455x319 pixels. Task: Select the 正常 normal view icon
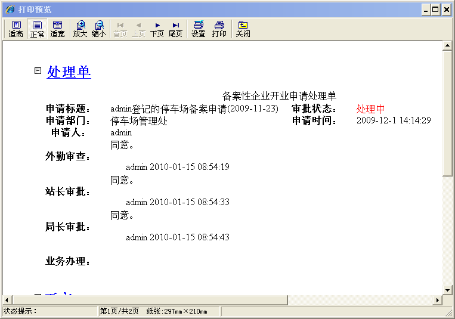[x=37, y=29]
